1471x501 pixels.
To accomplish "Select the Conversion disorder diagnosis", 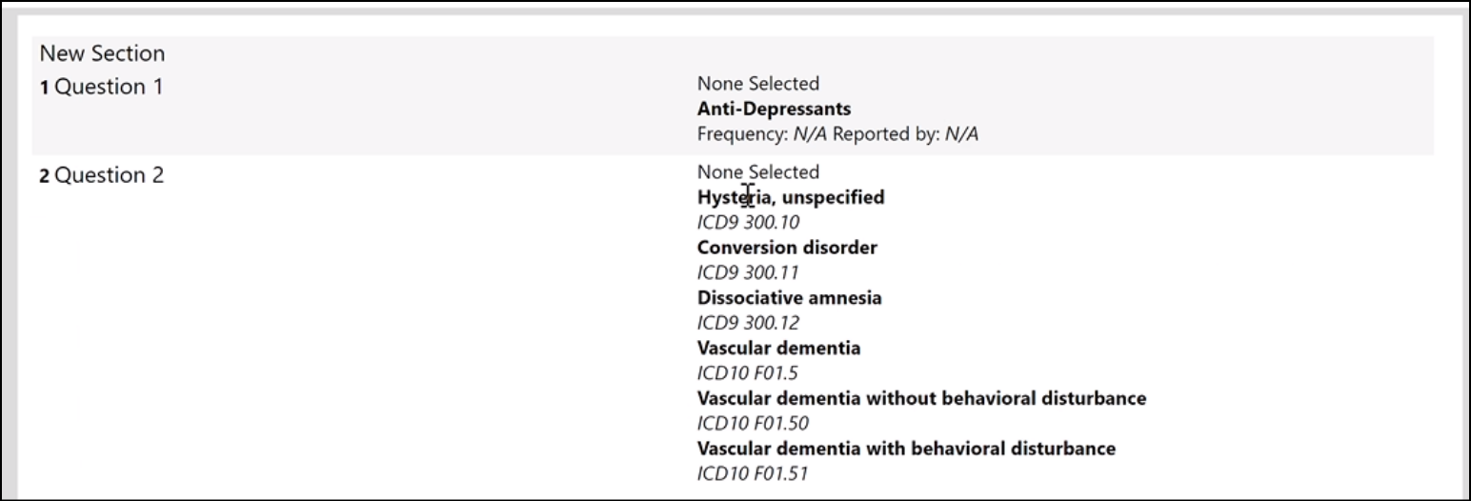I will (x=787, y=248).
